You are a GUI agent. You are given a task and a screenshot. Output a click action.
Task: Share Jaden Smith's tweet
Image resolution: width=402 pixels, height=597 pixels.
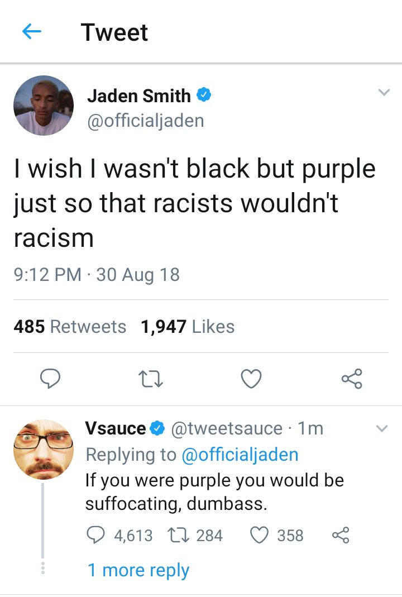pyautogui.click(x=351, y=379)
